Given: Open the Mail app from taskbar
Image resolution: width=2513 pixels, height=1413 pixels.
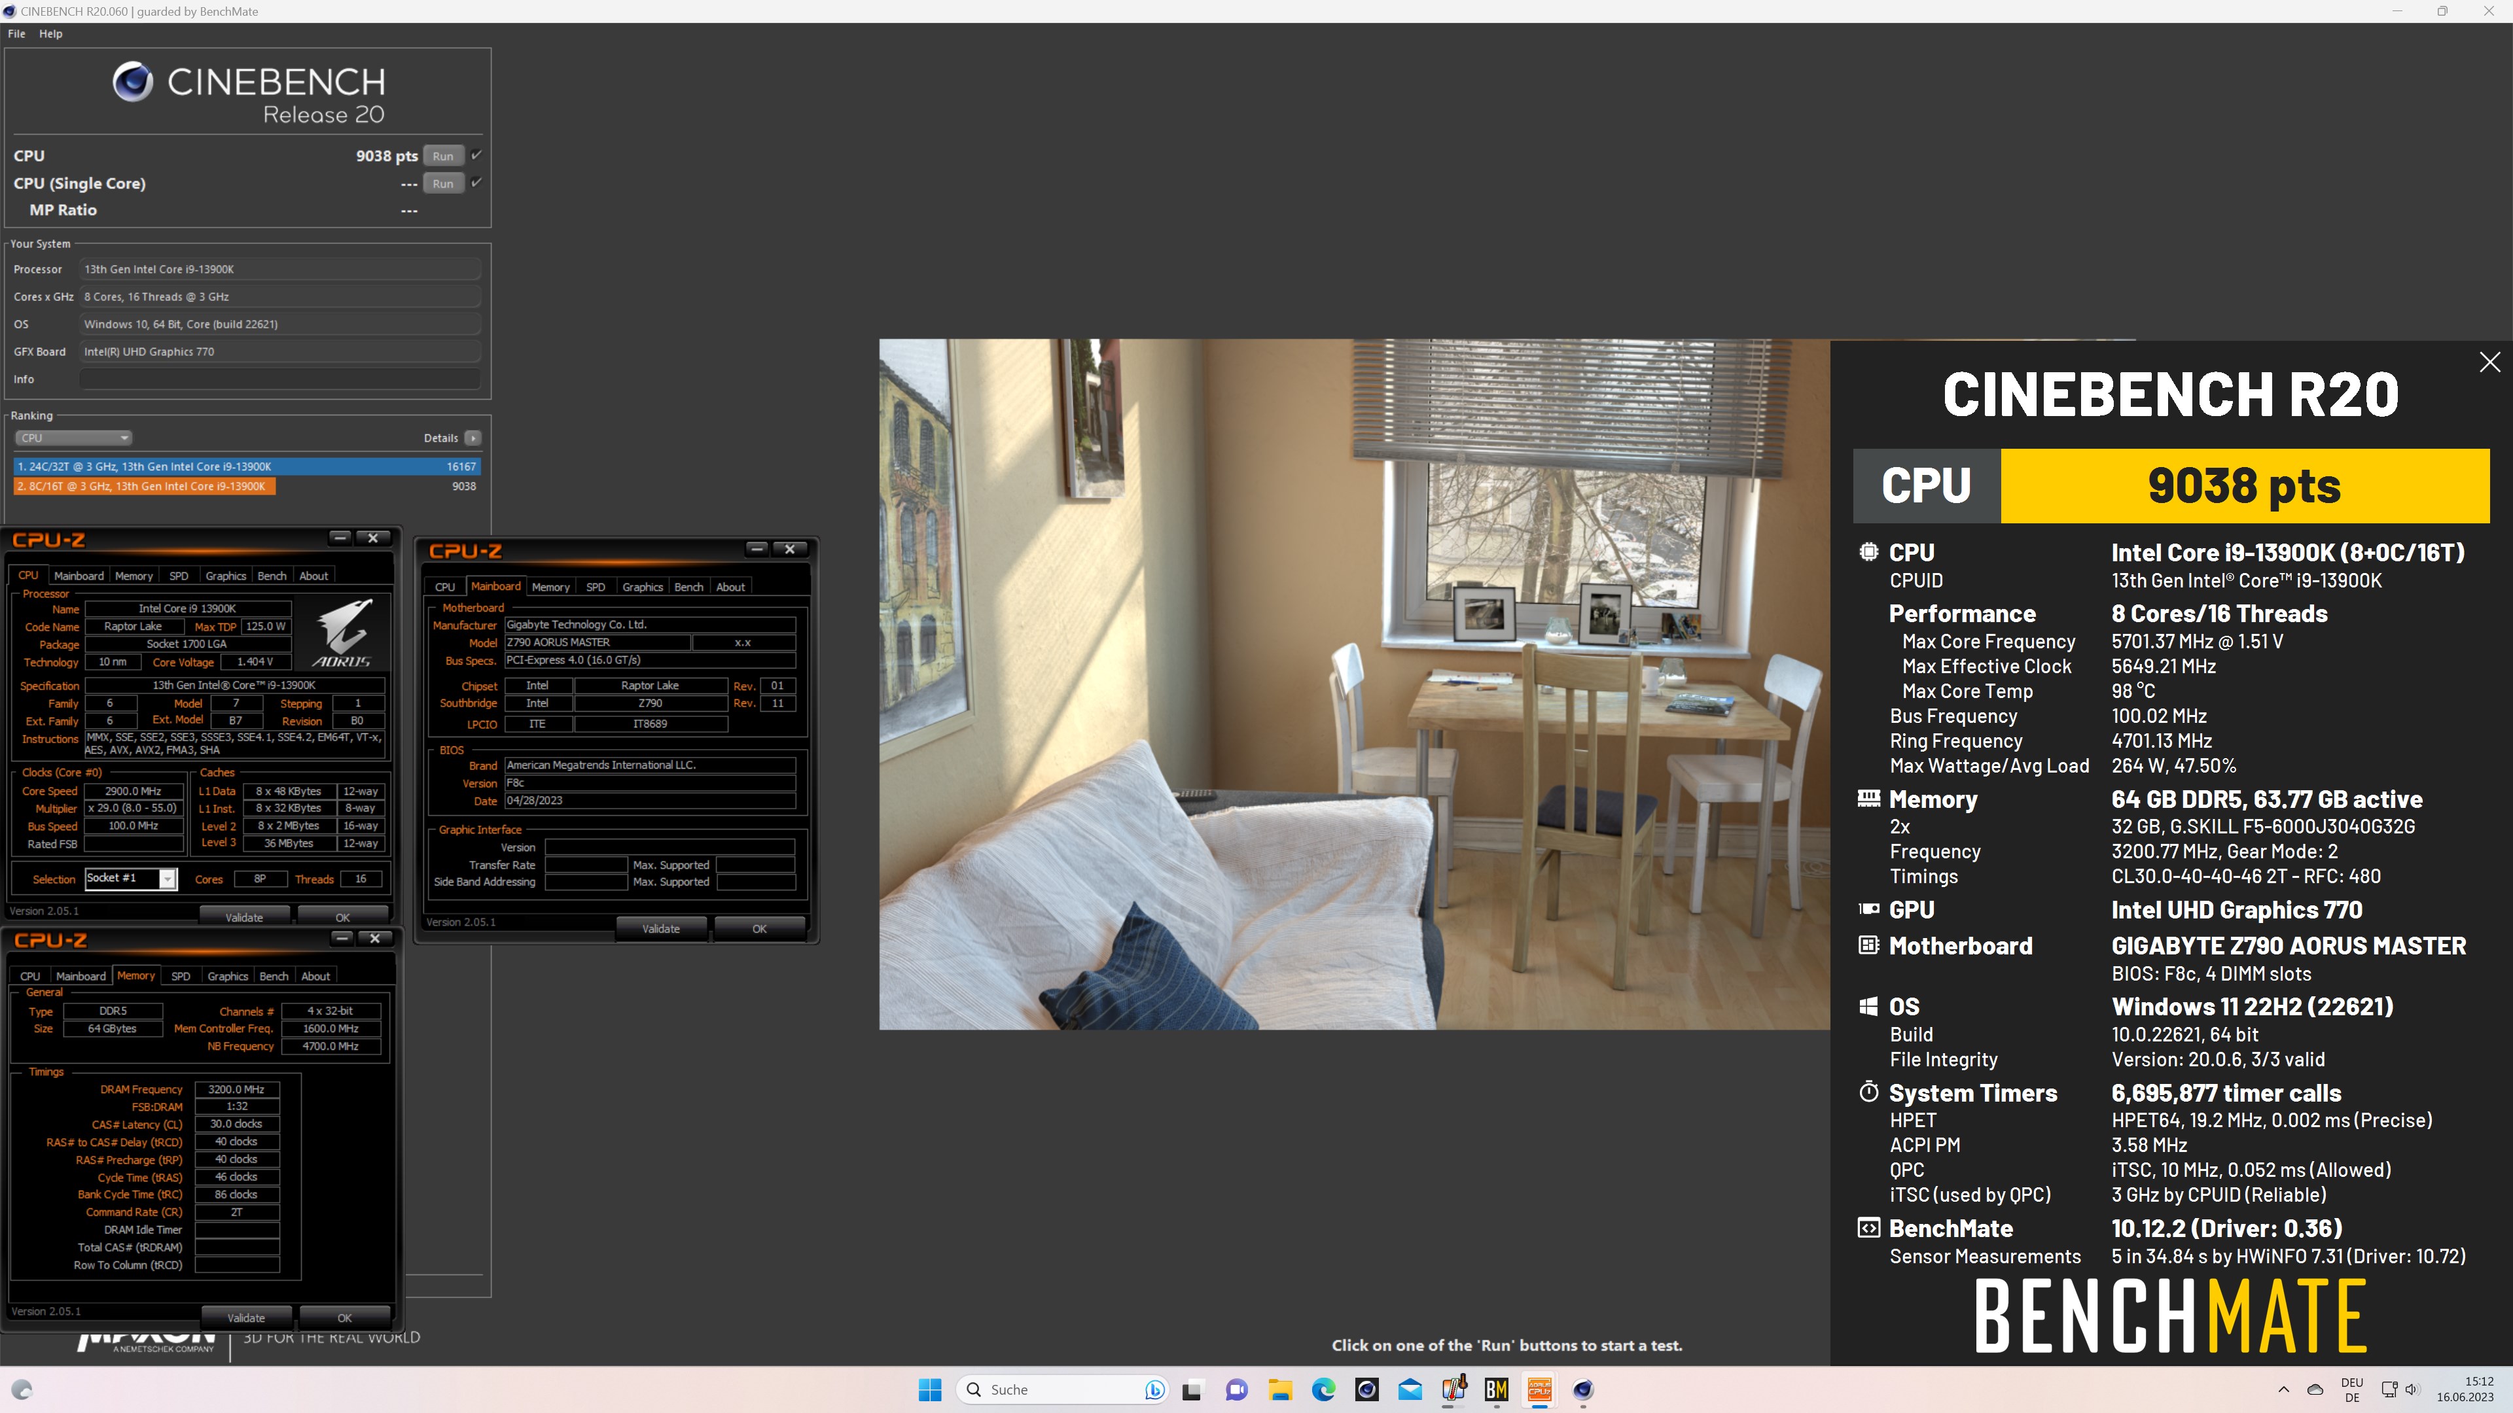Looking at the screenshot, I should [x=1410, y=1389].
